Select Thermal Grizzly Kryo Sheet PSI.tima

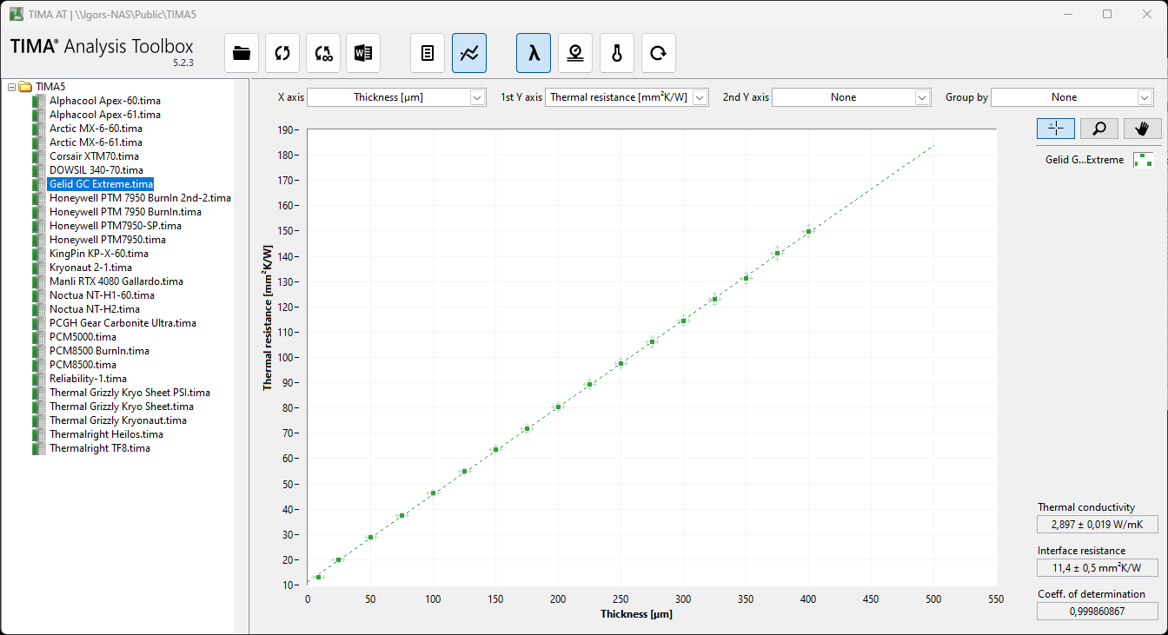point(129,393)
